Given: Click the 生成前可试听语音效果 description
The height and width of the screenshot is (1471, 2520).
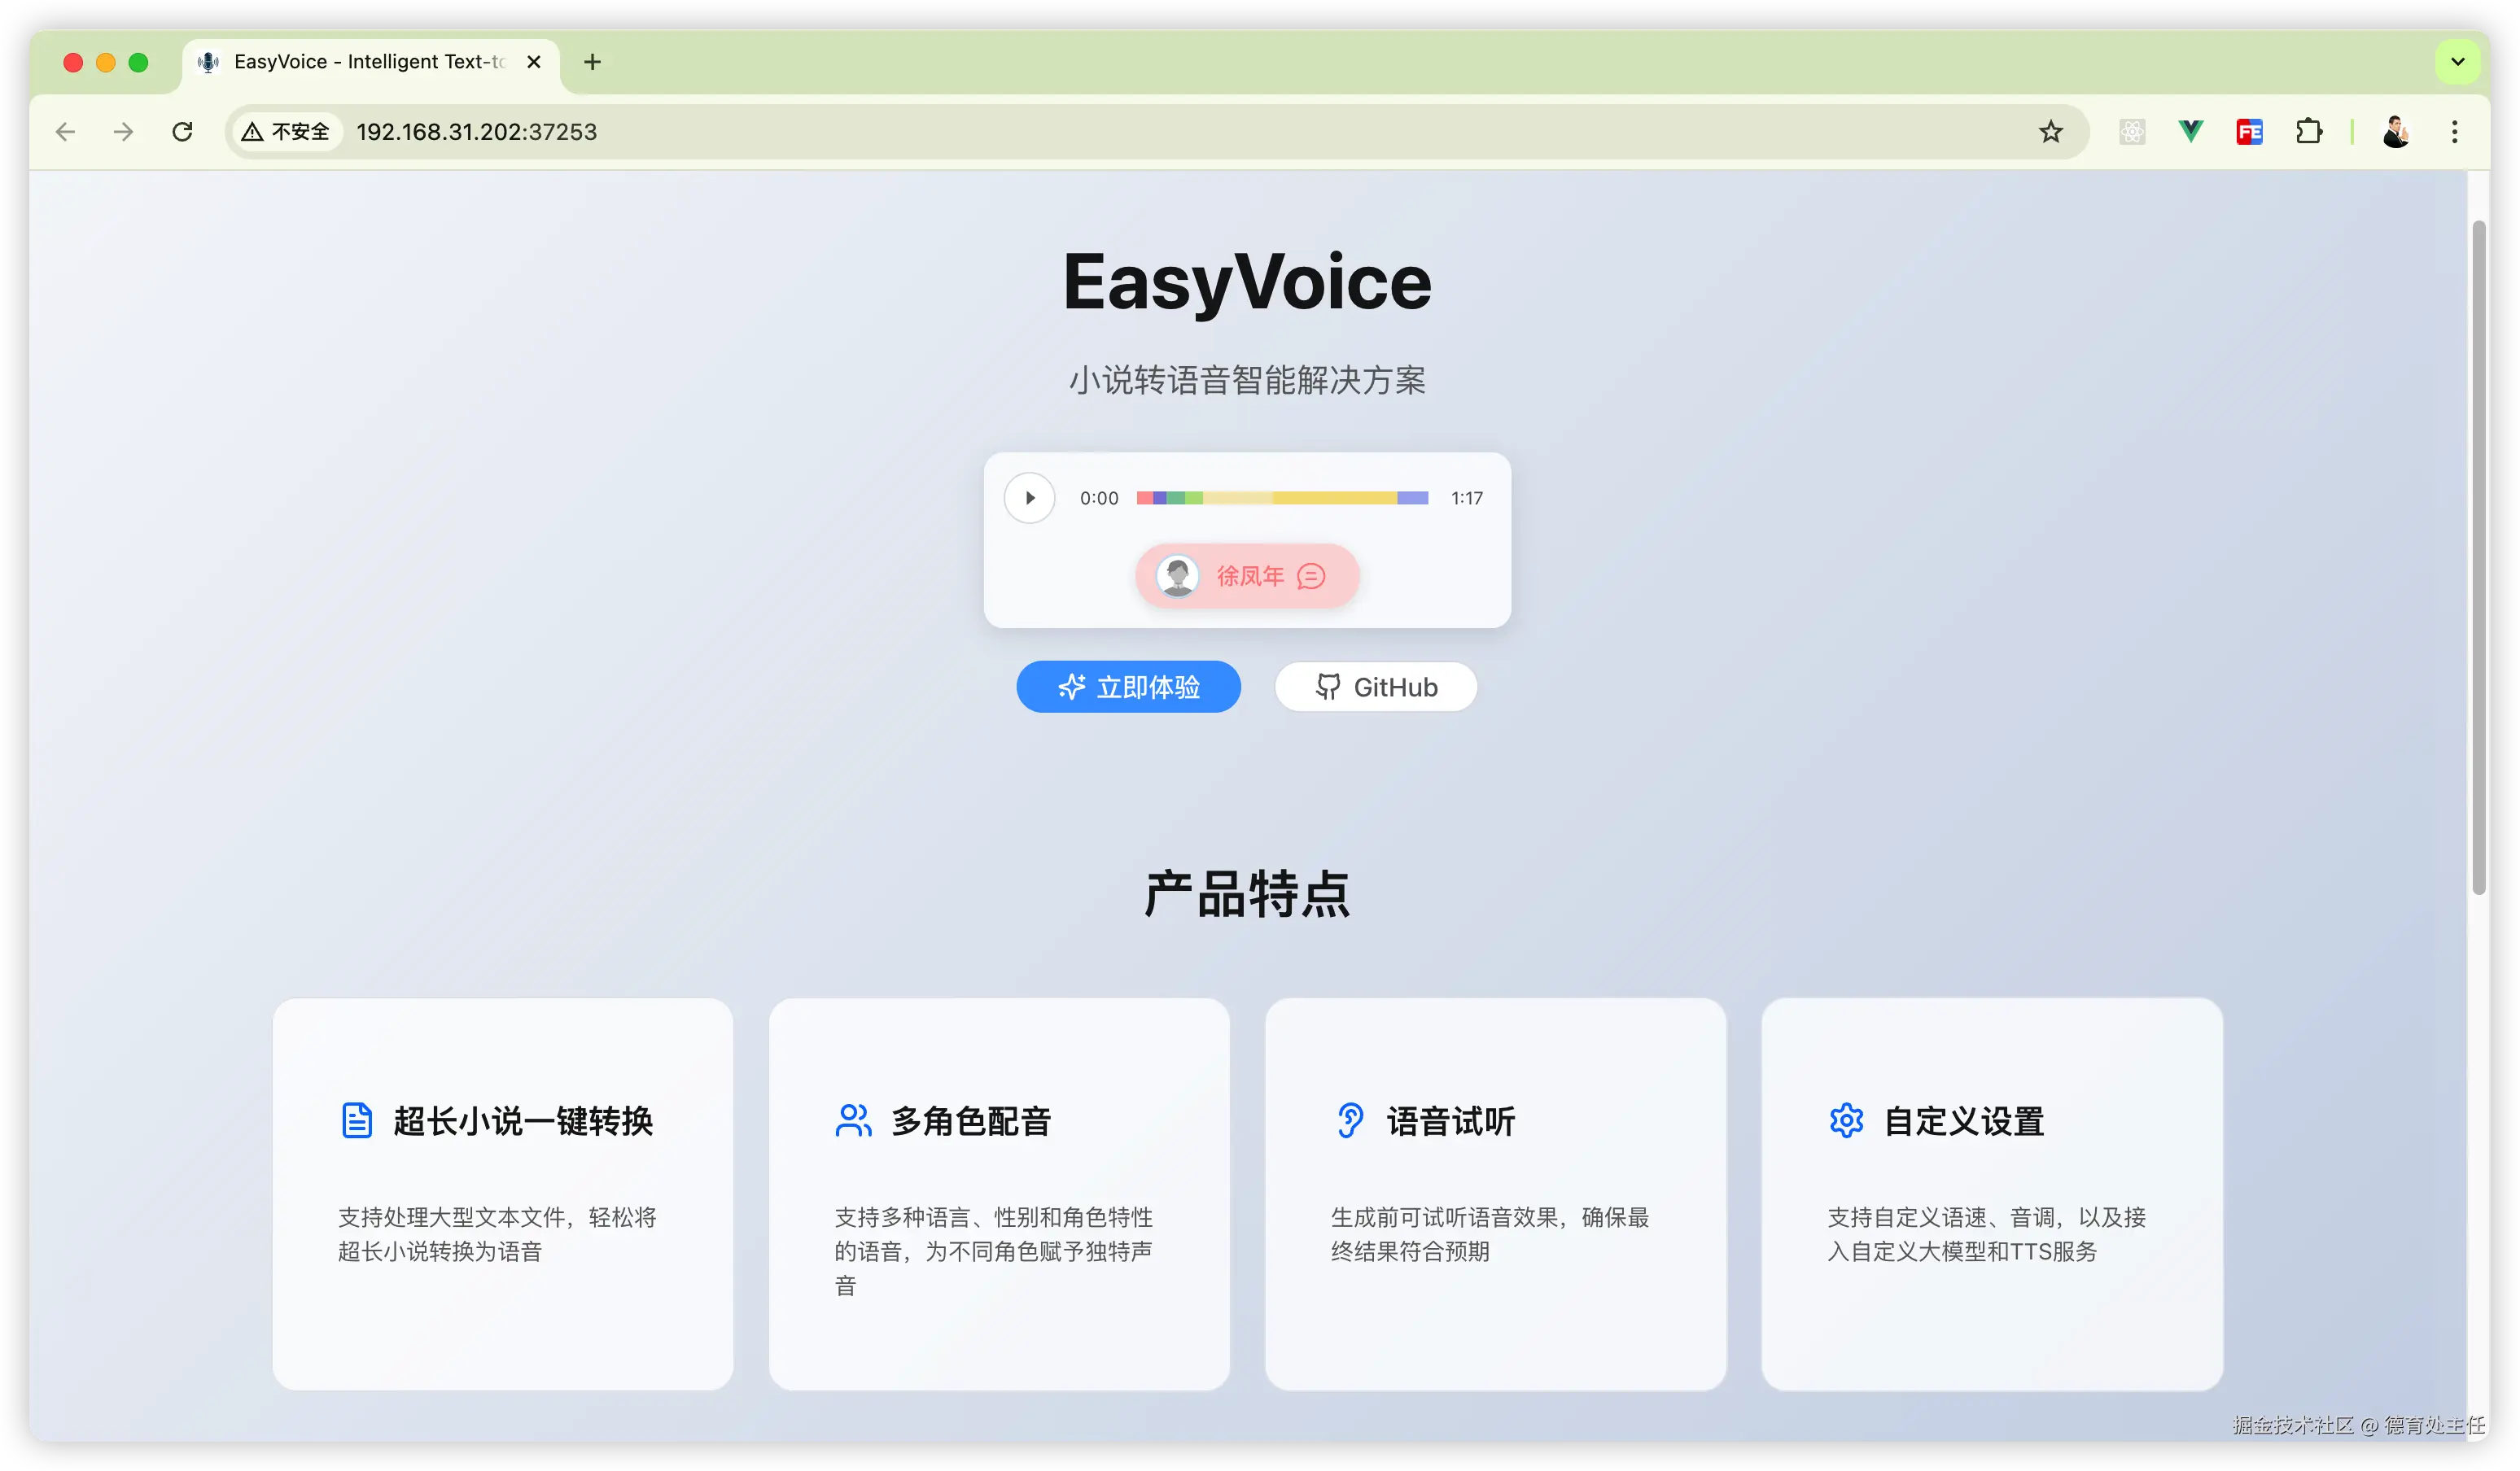Looking at the screenshot, I should click(x=1489, y=1234).
